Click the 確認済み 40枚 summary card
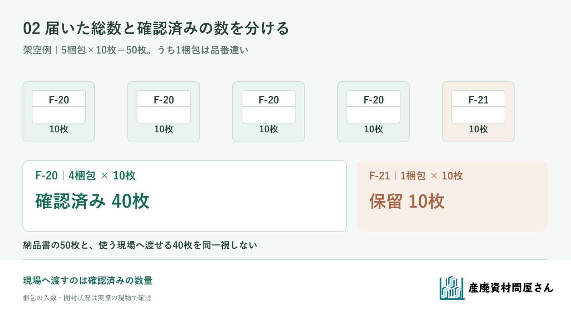Screen dimensions: 571x321 pos(185,196)
